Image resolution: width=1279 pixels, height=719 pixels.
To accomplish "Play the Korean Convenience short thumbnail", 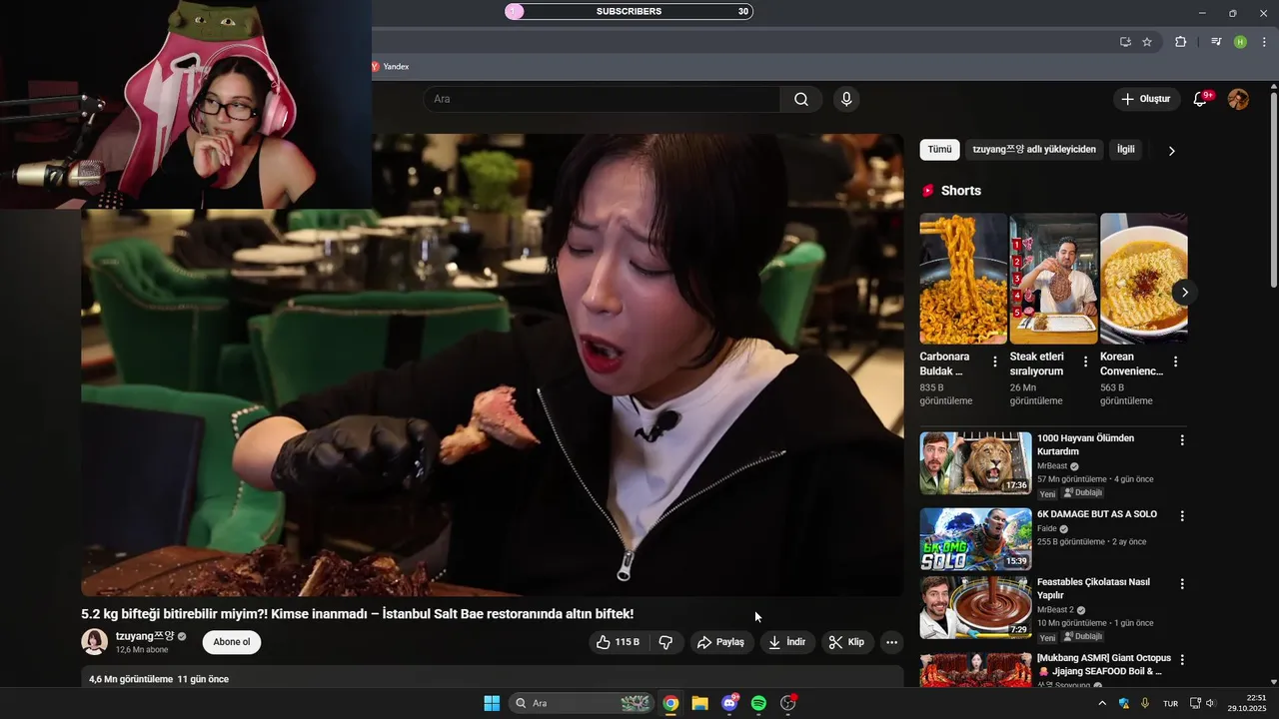I will tap(1144, 279).
